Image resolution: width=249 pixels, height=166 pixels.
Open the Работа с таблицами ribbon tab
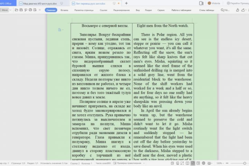click(181, 10)
